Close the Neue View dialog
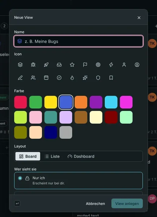This screenshot has width=157, height=217. 139,18
